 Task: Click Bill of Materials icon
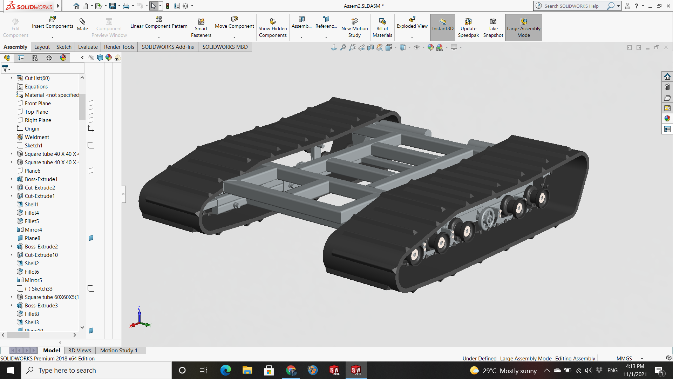point(382,28)
